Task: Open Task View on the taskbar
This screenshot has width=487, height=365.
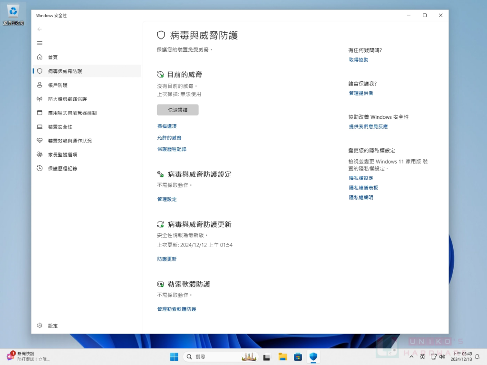Action: [266, 357]
